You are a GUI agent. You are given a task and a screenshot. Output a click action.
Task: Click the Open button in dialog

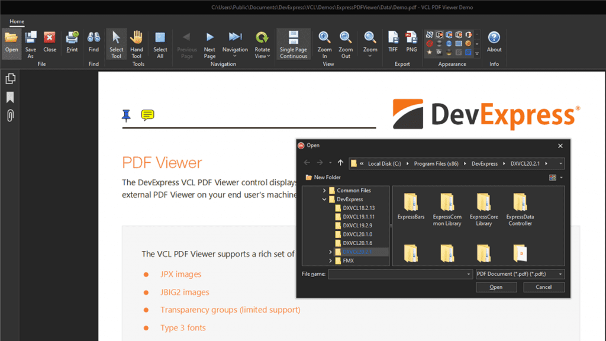click(497, 287)
